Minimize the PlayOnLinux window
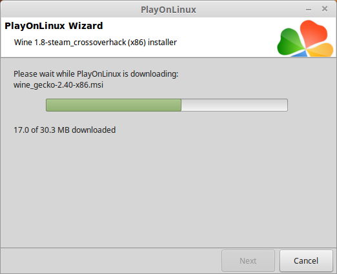The height and width of the screenshot is (274, 337). 309,10
